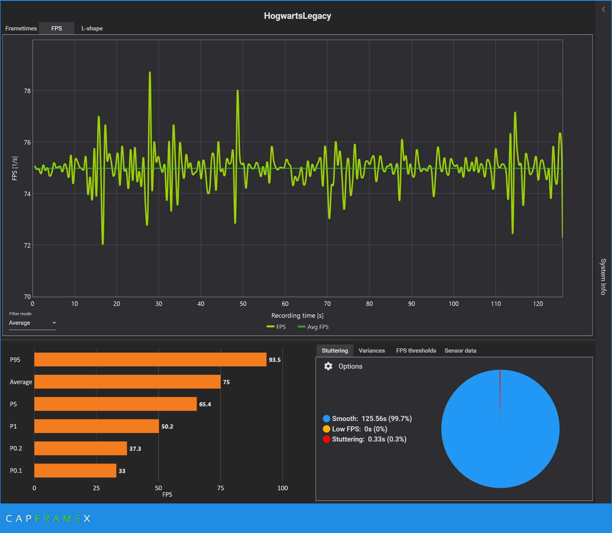Show the Sensor data tab
Image resolution: width=612 pixels, height=533 pixels.
point(460,351)
